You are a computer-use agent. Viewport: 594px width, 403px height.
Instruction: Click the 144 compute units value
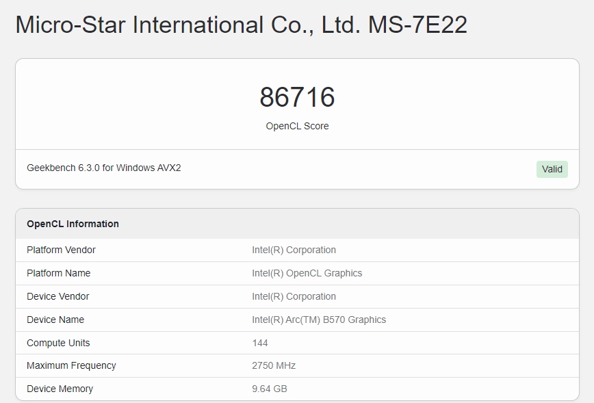[260, 343]
